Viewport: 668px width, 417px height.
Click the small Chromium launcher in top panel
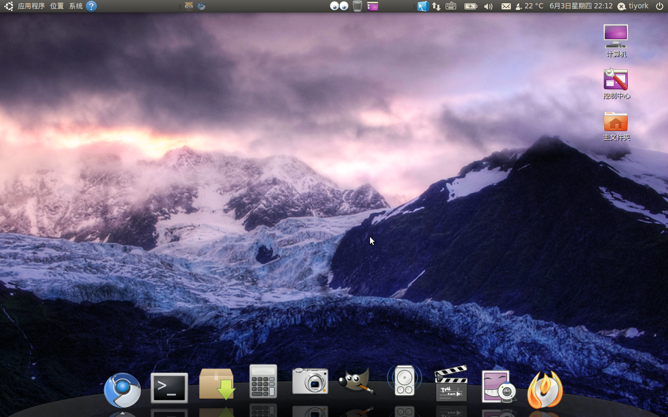[201, 6]
